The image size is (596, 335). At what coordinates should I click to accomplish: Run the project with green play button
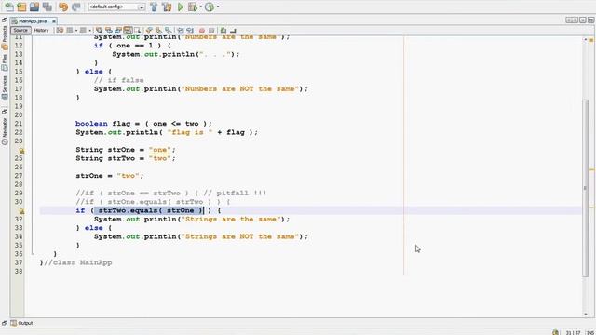(x=181, y=7)
